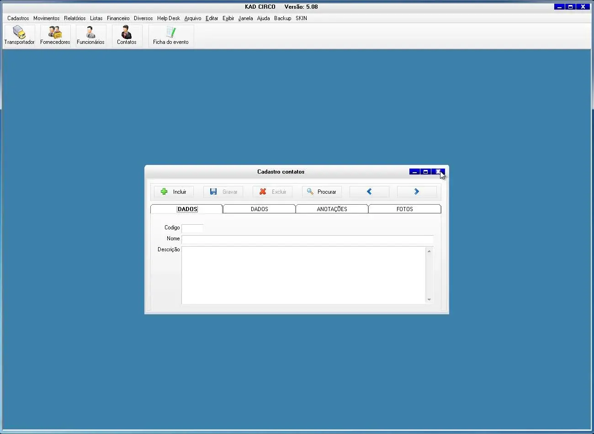Image resolution: width=594 pixels, height=434 pixels.
Task: Click into the Nome text field
Action: click(x=307, y=239)
